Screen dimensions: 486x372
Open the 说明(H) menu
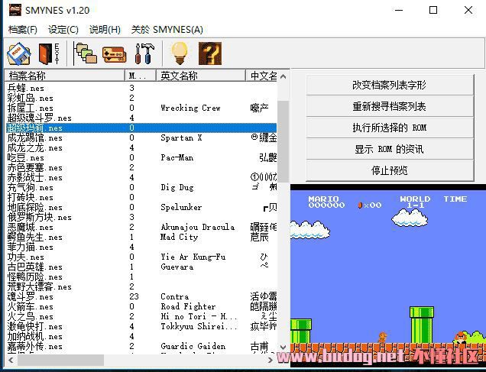pyautogui.click(x=105, y=30)
